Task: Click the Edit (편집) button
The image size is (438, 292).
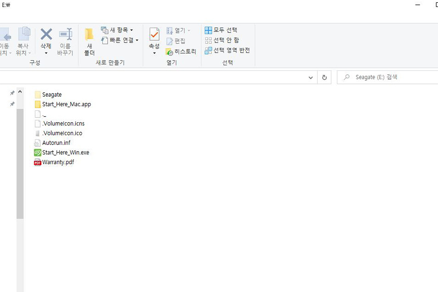Action: point(176,41)
